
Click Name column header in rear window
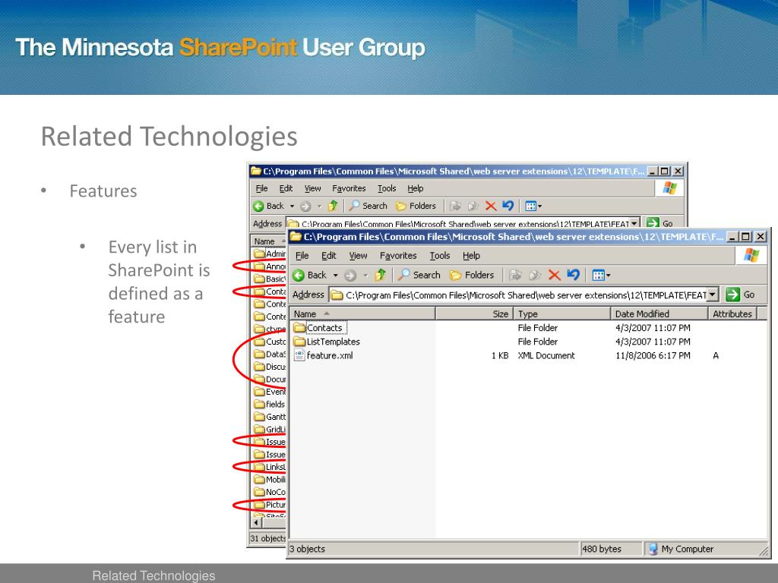[x=268, y=241]
